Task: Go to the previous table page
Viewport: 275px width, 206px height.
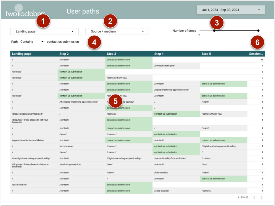Action: click(254, 197)
